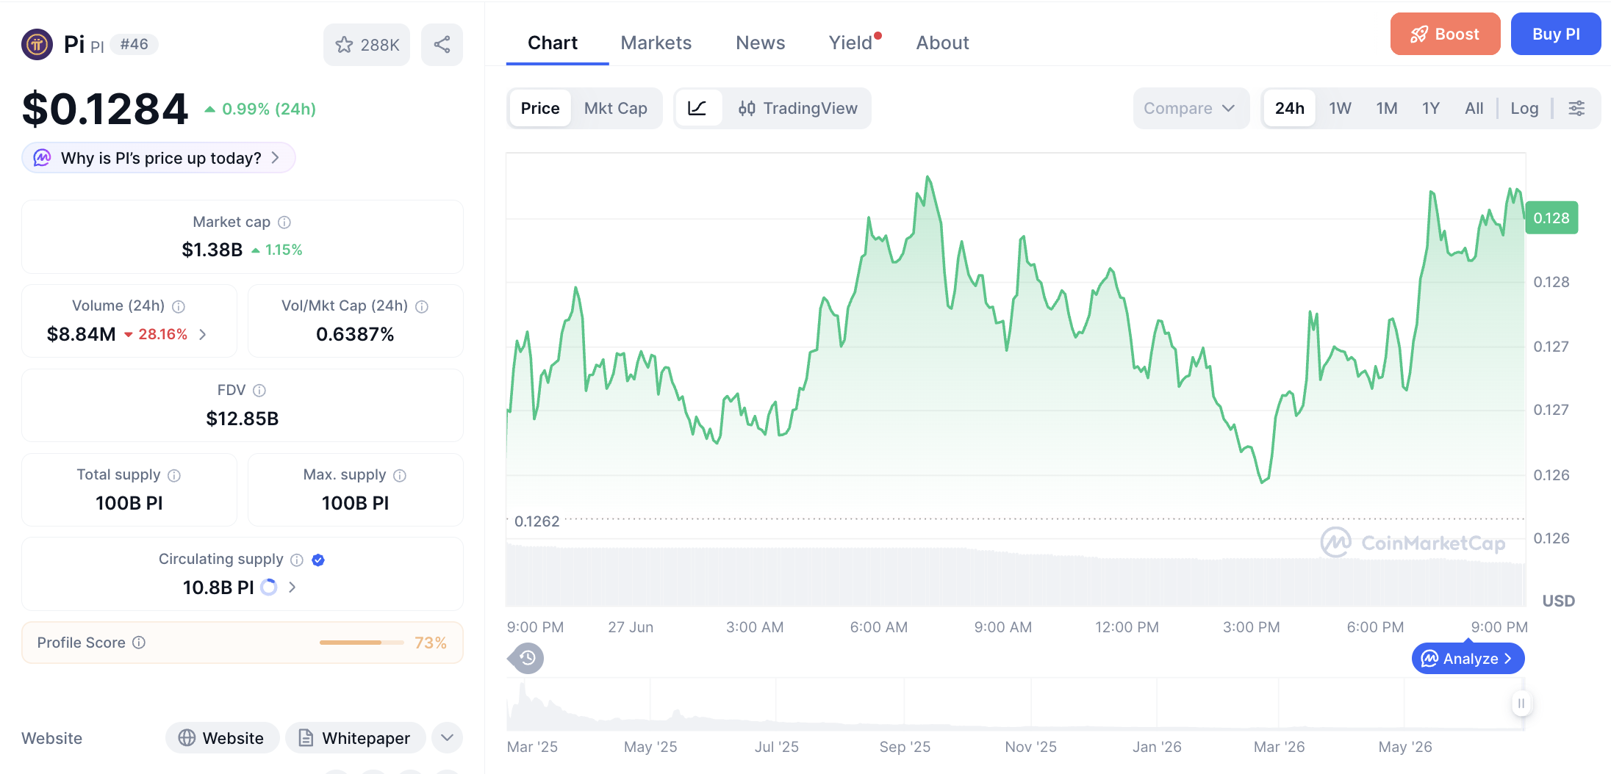Click the 0.6387% Vol/Mkt Cap value
The width and height of the screenshot is (1611, 774).
point(355,334)
